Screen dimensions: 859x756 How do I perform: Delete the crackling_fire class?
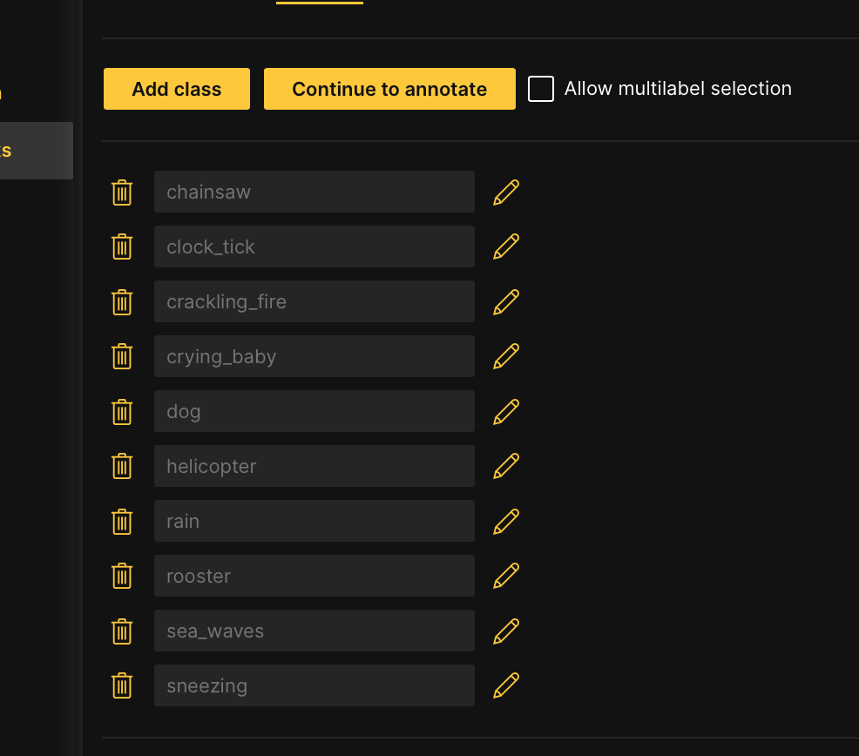[x=122, y=301]
